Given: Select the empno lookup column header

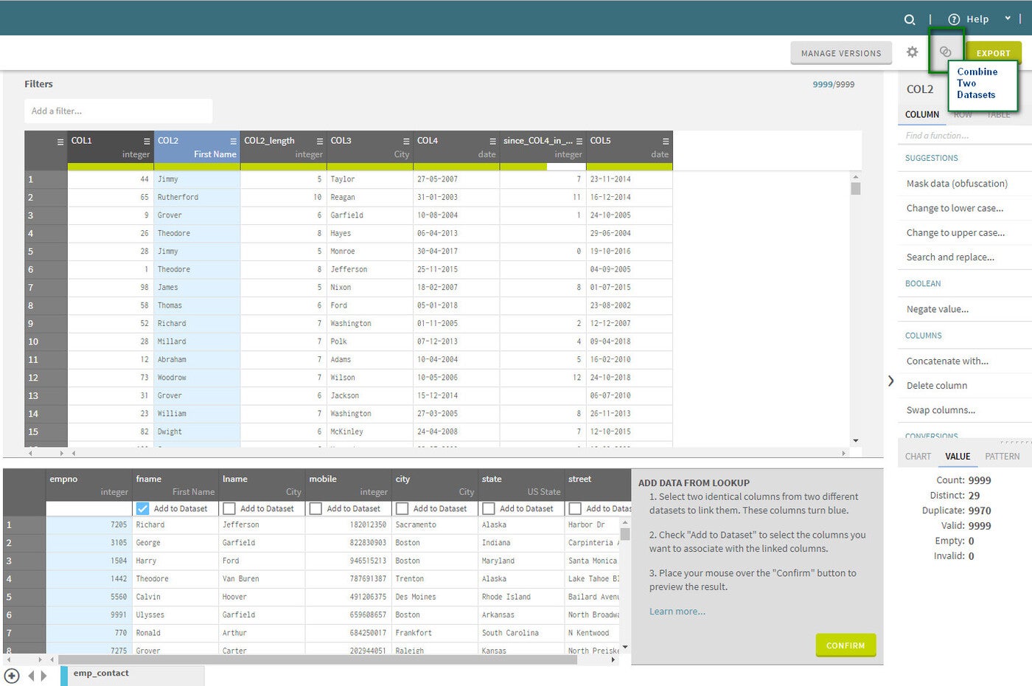Looking at the screenshot, I should pyautogui.click(x=89, y=485).
